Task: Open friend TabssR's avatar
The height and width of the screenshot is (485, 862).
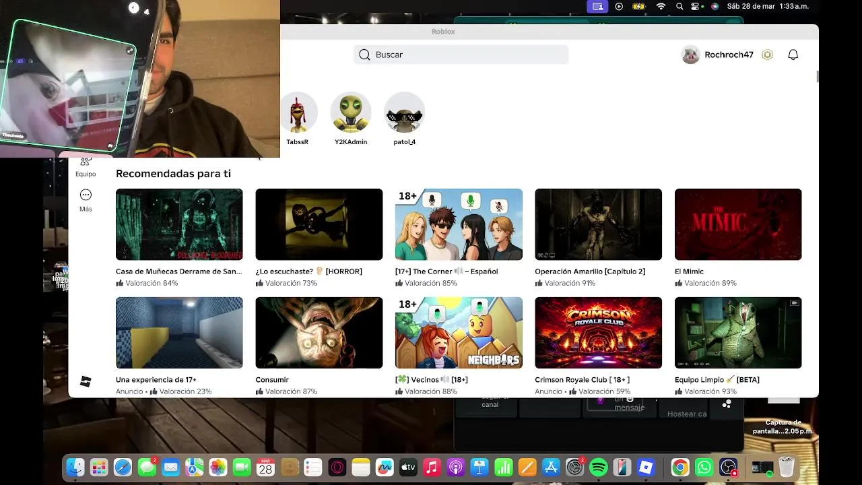Action: click(297, 112)
